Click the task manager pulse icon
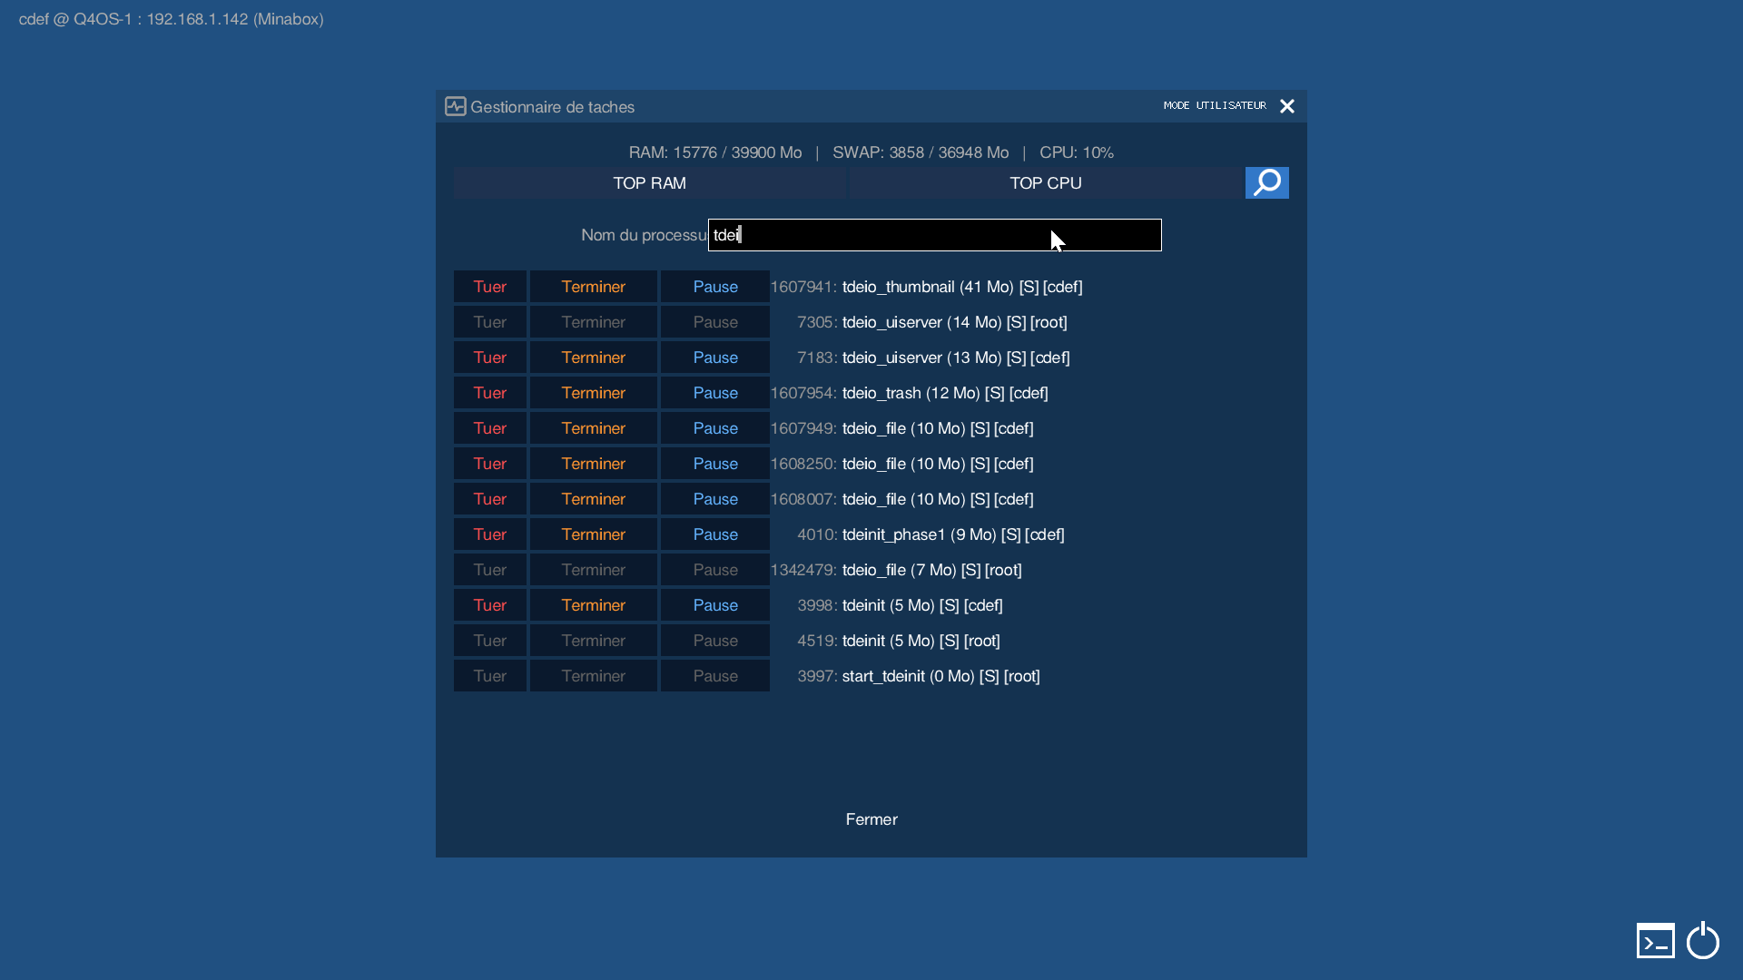Viewport: 1743px width, 980px height. [x=455, y=106]
